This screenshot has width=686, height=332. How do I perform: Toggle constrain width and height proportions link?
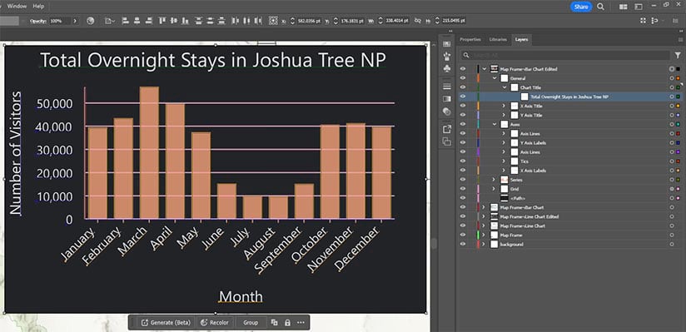pyautogui.click(x=418, y=21)
